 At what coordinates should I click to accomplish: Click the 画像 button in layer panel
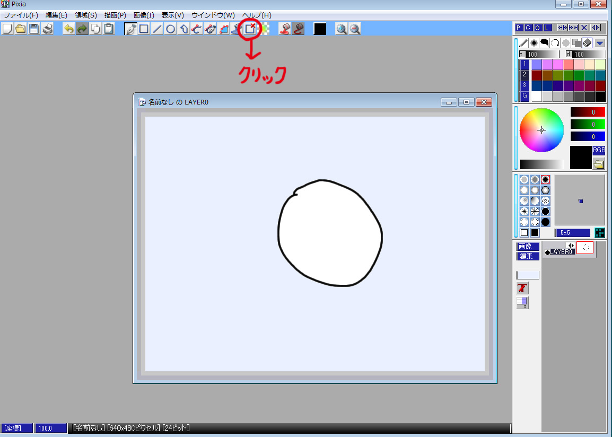tap(528, 247)
